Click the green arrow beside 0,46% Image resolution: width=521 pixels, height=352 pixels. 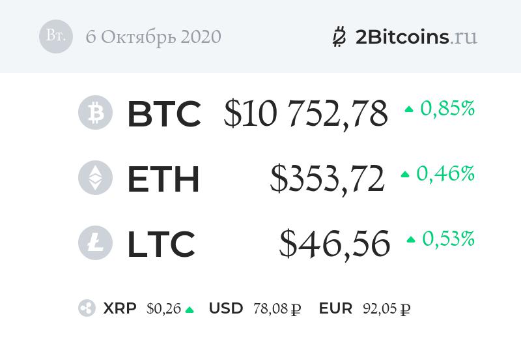405,175
